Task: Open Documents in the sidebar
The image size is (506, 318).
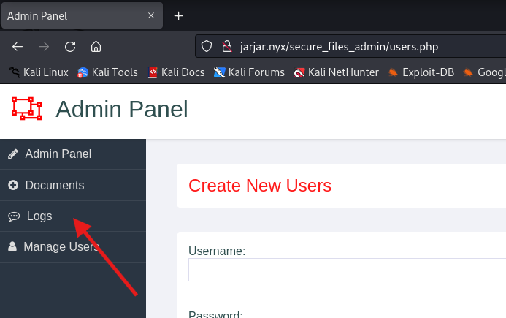Action: tap(54, 186)
